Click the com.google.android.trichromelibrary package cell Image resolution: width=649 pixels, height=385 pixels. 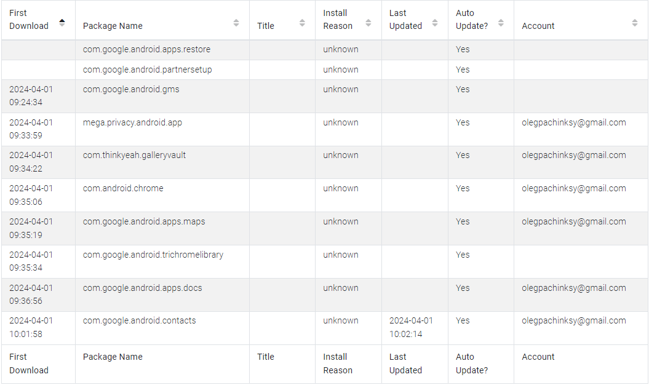153,255
